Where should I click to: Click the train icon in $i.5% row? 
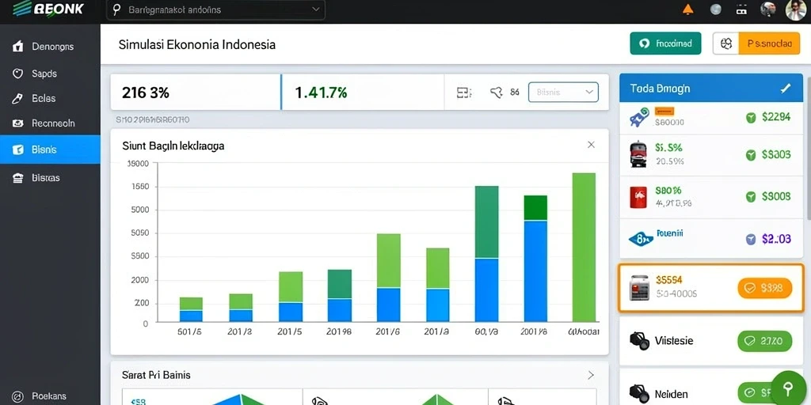pyautogui.click(x=638, y=154)
